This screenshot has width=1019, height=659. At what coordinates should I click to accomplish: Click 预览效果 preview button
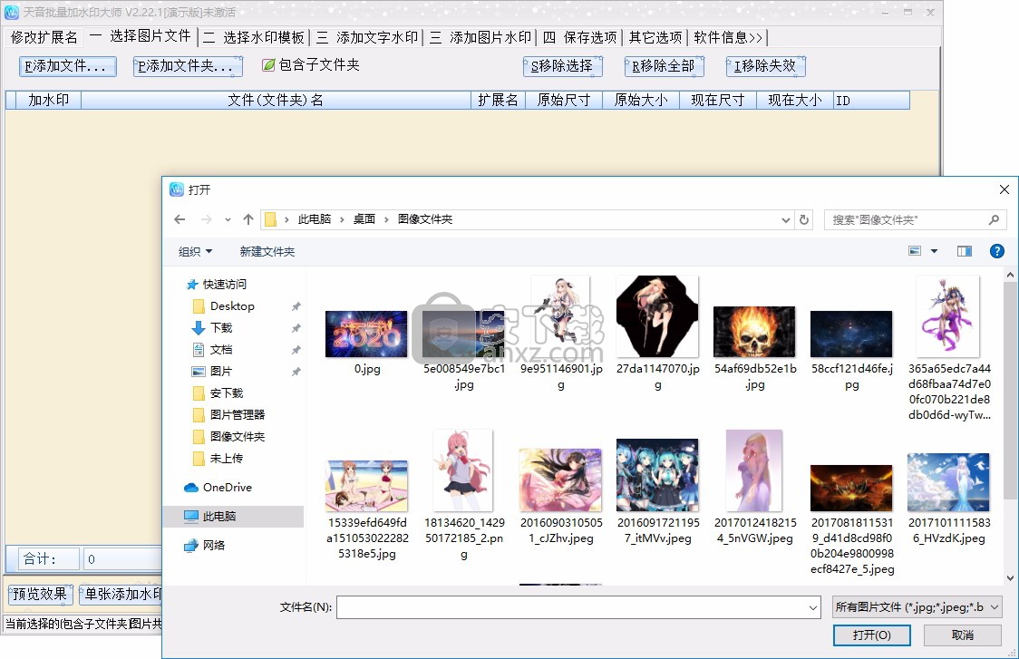pyautogui.click(x=40, y=594)
